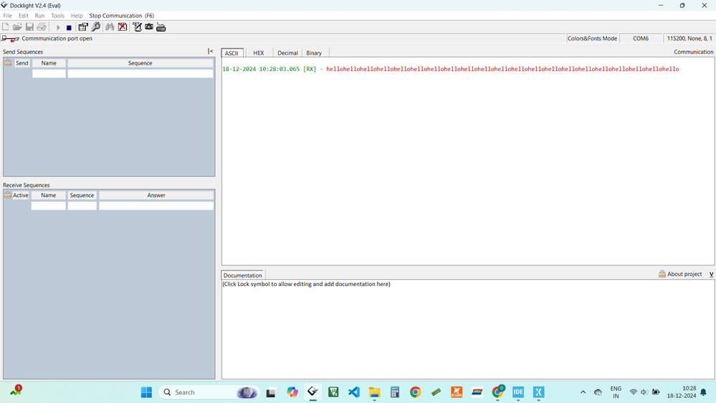Click the empty Answer cell in Receive Sequences

[x=156, y=206]
